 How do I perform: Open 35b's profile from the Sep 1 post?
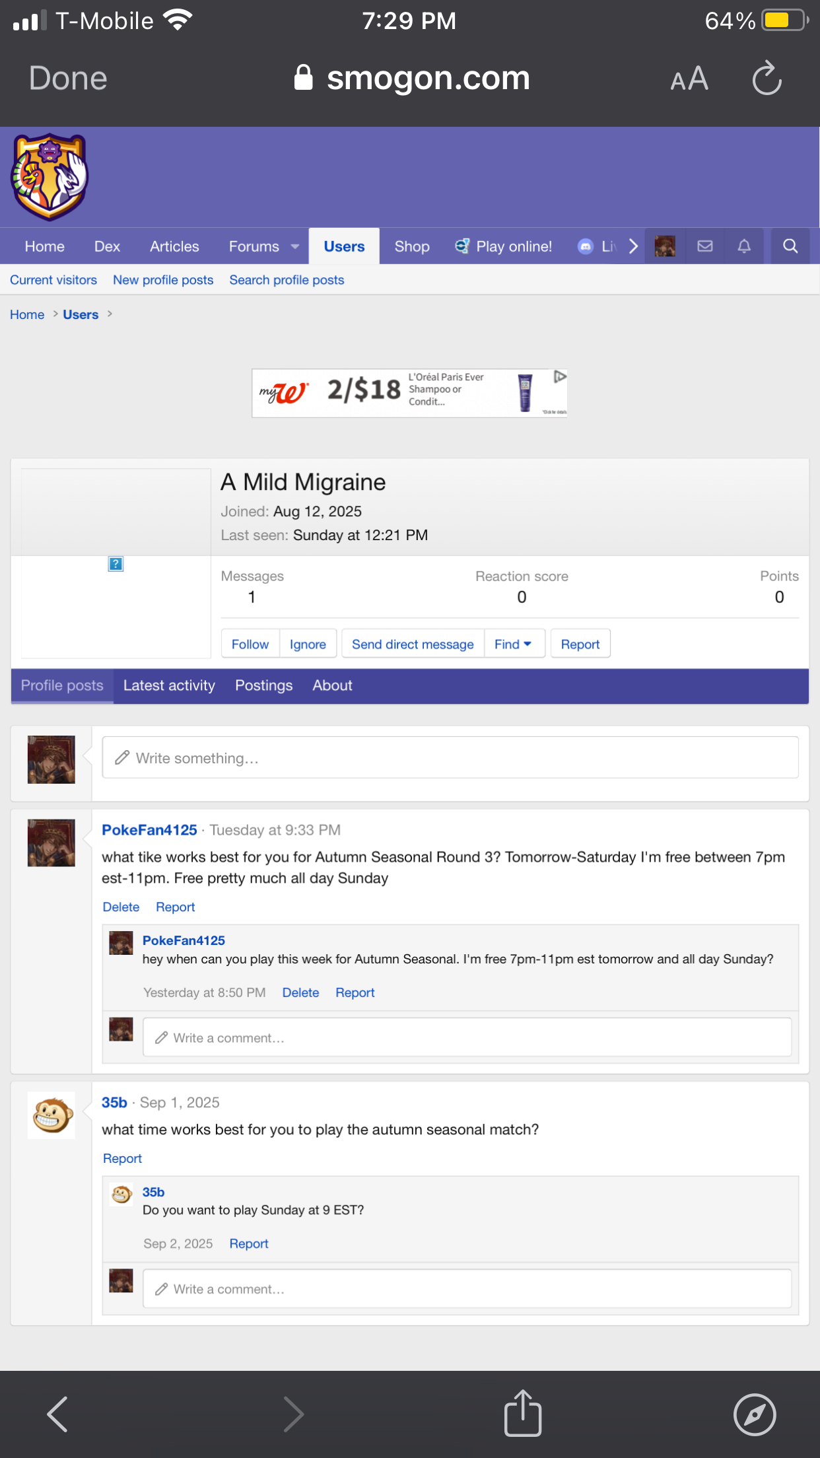tap(114, 1103)
